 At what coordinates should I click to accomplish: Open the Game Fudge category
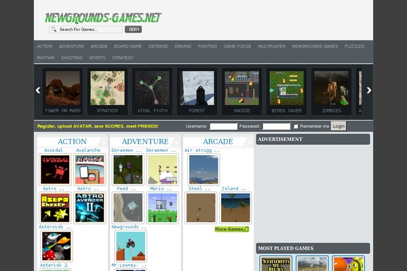coord(237,47)
